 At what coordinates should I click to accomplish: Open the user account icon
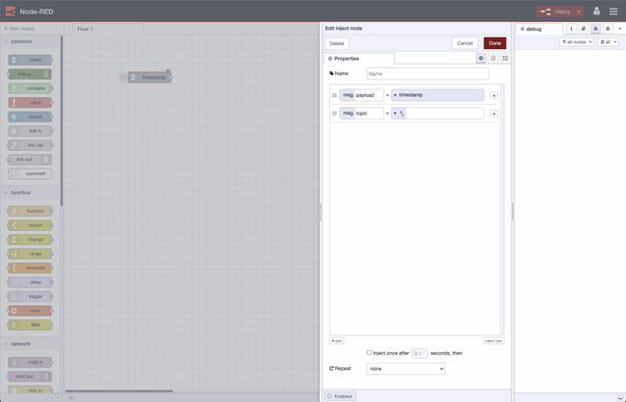coord(596,12)
